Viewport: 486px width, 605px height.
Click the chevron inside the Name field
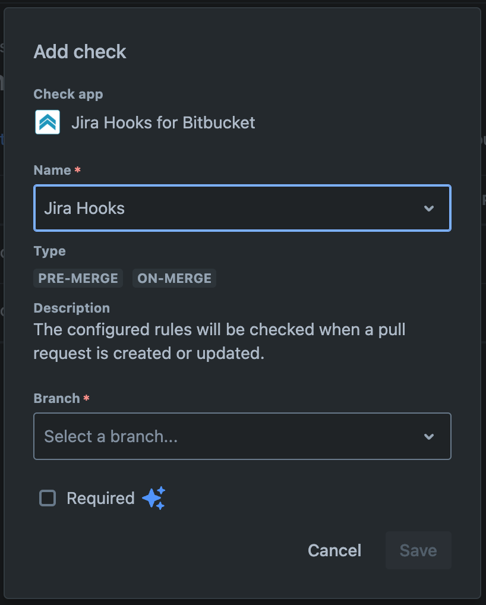tap(429, 208)
